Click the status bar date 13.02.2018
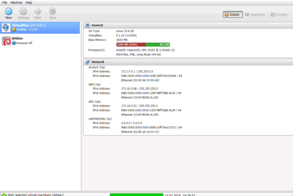 pos(172,195)
